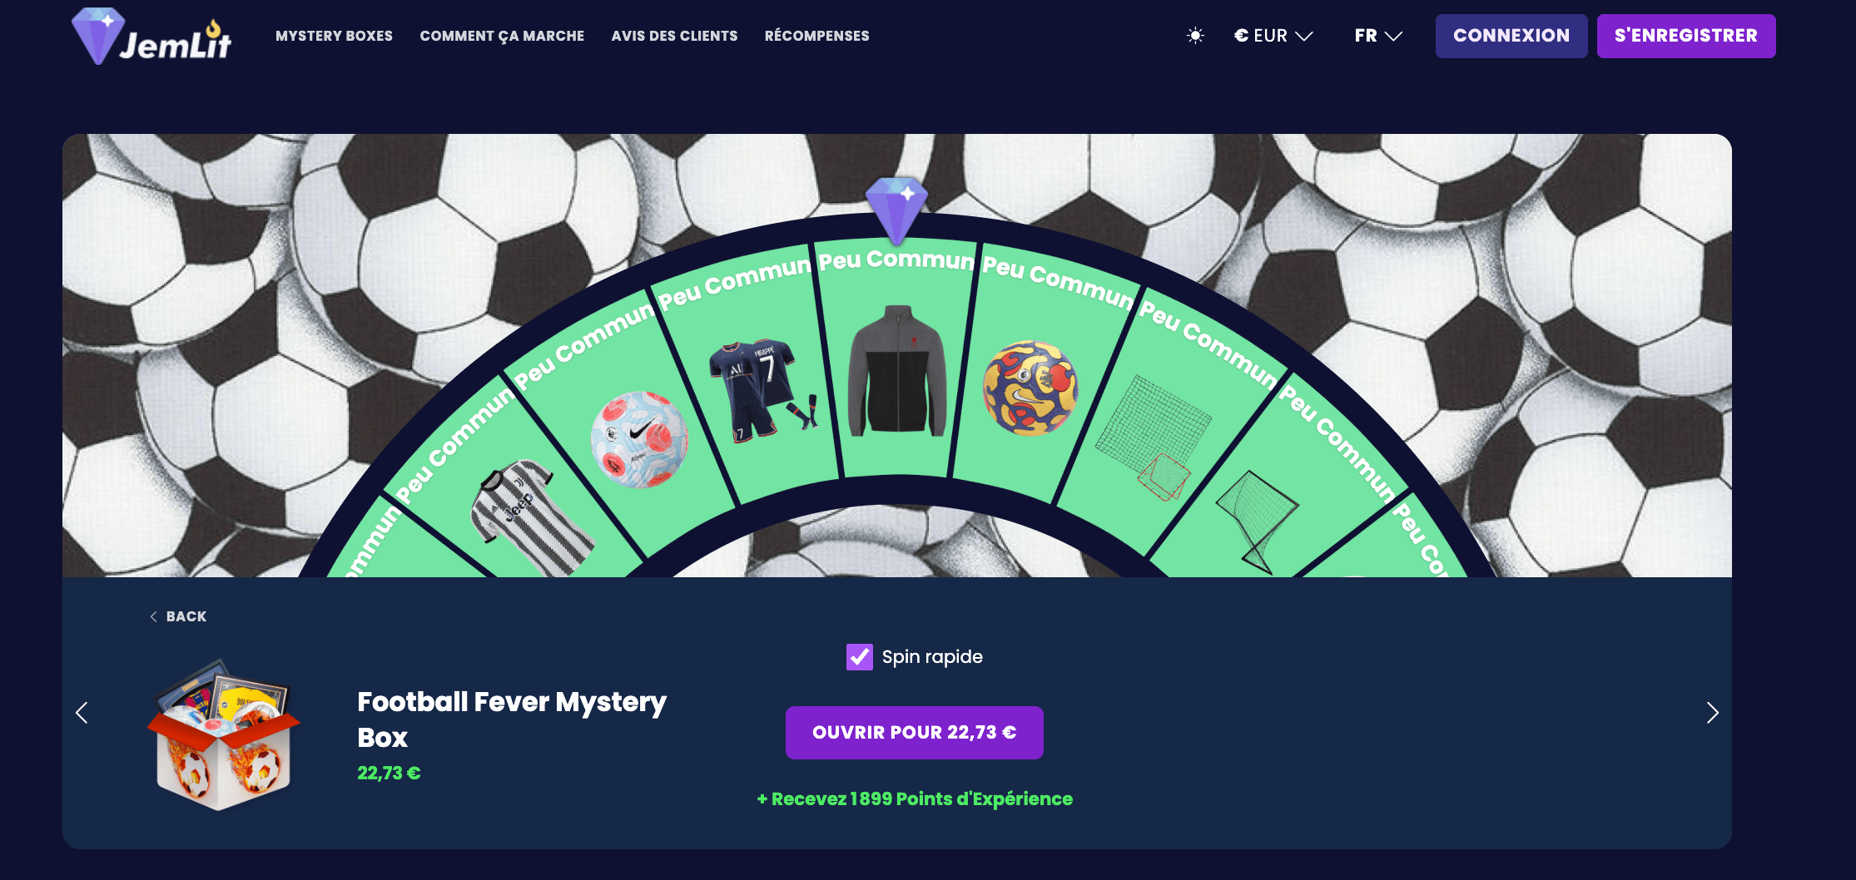The width and height of the screenshot is (1856, 880).
Task: Click the Football Fever box thumbnail
Action: click(223, 735)
